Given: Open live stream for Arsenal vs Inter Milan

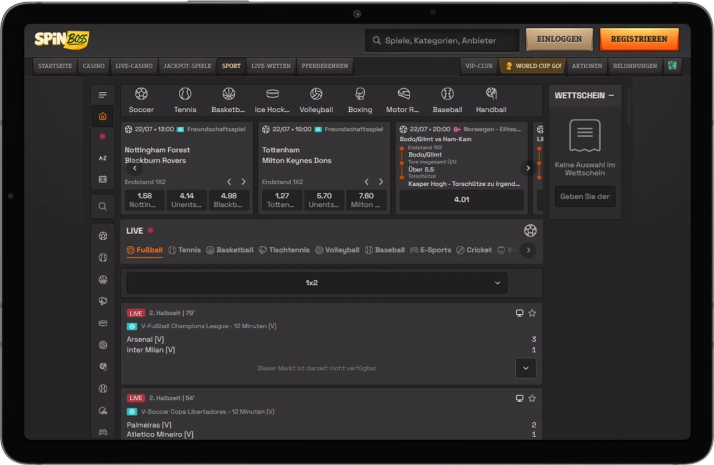Looking at the screenshot, I should click(520, 313).
